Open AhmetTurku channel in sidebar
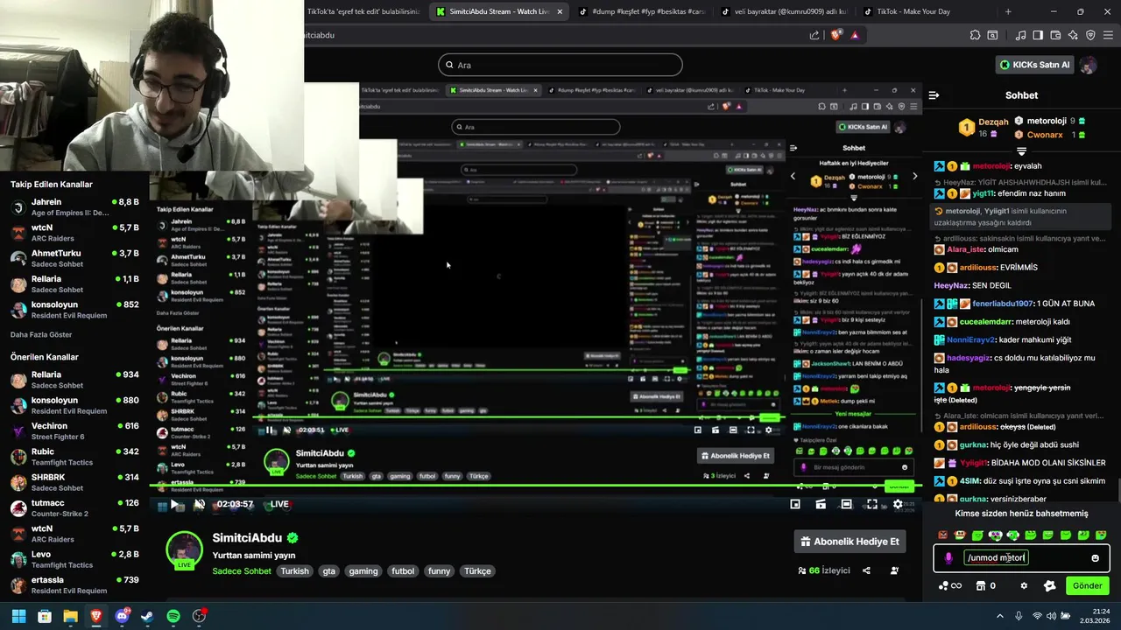 (x=74, y=258)
